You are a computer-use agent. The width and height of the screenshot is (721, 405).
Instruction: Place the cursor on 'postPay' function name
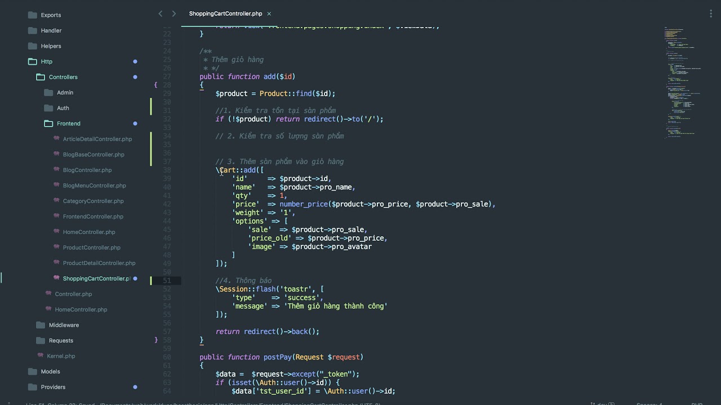tap(277, 357)
